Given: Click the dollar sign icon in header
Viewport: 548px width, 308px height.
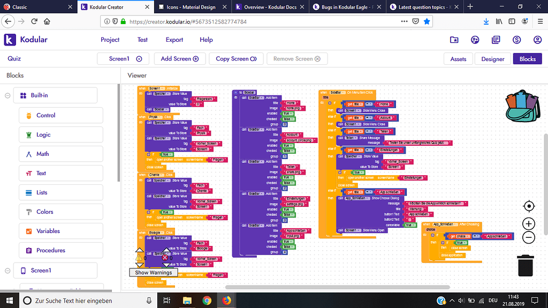Looking at the screenshot, I should (x=516, y=40).
